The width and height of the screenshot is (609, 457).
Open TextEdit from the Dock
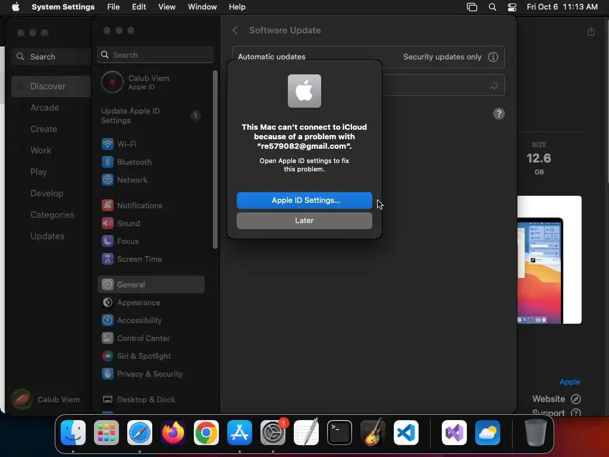[x=306, y=433]
